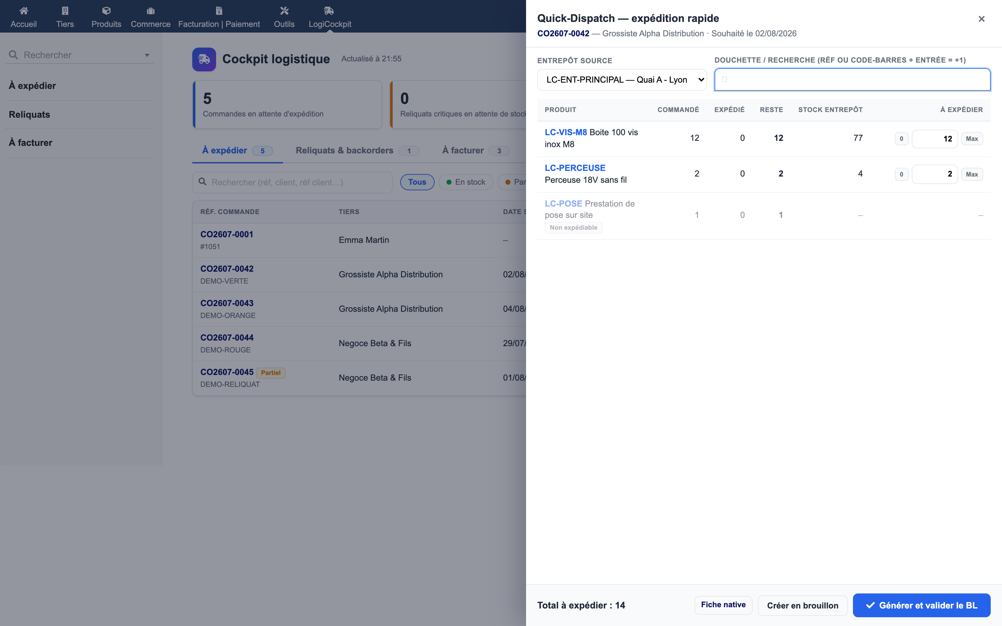Image resolution: width=1002 pixels, height=626 pixels.
Task: Expand the sidebar Rechercher dropdown arrow
Action: pos(147,55)
